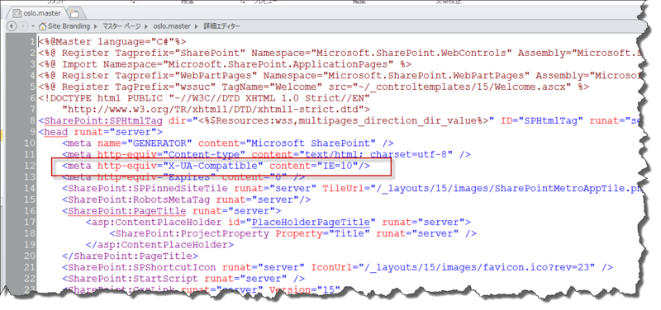Click 'name="GENERATOR"' meta attribute
The width and height of the screenshot is (661, 310).
tap(145, 143)
